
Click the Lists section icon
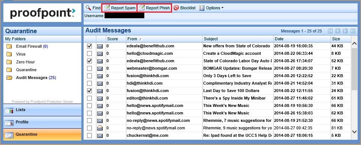tap(9, 111)
